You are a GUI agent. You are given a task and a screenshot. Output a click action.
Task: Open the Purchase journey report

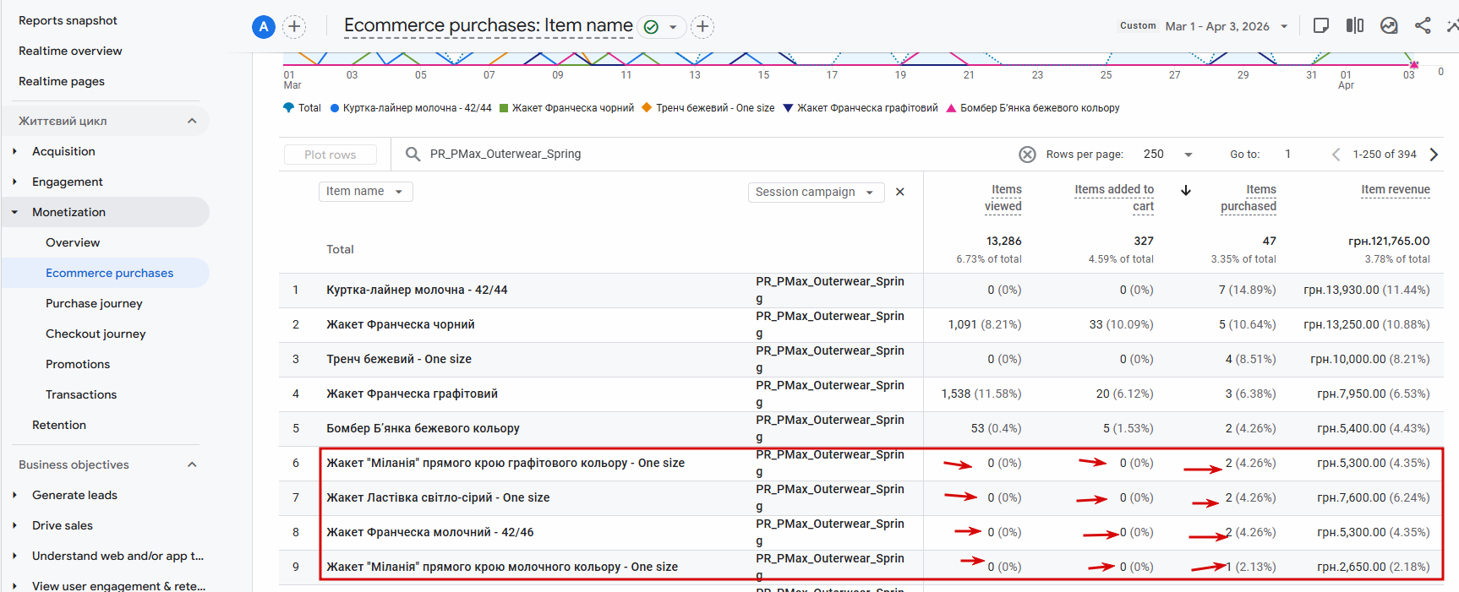(x=94, y=303)
